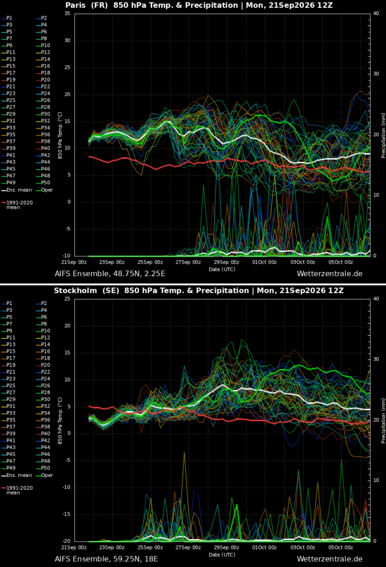Click P38 legend label in Paris chart
The image size is (386, 567).
click(x=43, y=142)
